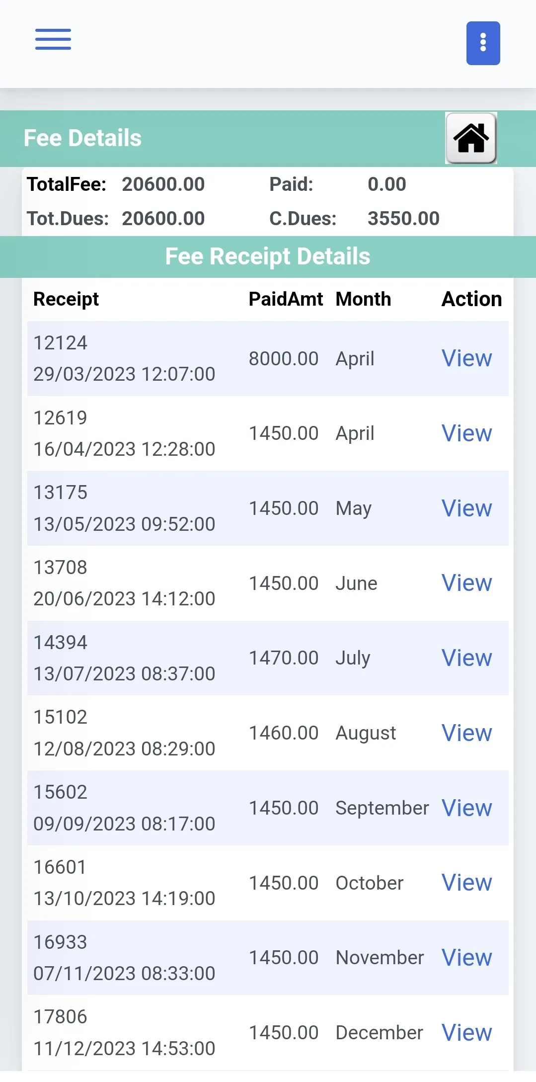The height and width of the screenshot is (1082, 536).
Task: Open the May receipt 13175 View link
Action: pyautogui.click(x=466, y=508)
